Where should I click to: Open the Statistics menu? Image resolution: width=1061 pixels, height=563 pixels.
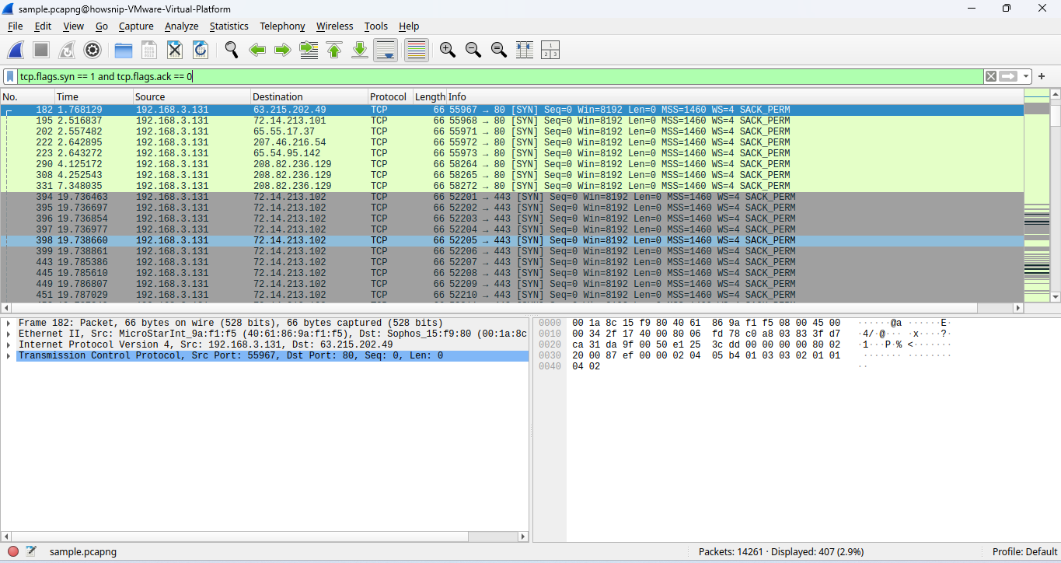coord(229,26)
